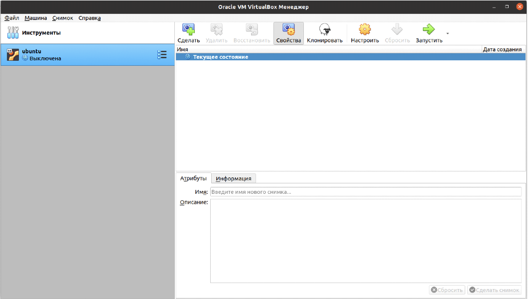This screenshot has width=528, height=299.
Task: Click the current state icon in snapshot row
Action: (x=188, y=57)
